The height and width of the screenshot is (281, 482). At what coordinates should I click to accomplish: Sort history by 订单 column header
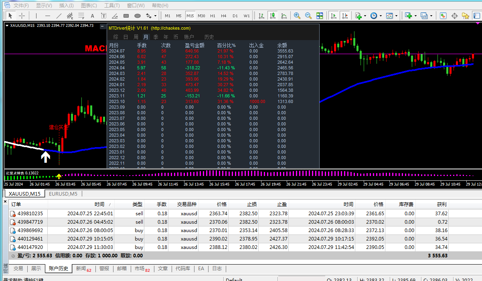tap(16, 204)
